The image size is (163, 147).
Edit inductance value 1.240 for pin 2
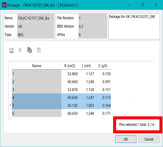click(x=86, y=82)
